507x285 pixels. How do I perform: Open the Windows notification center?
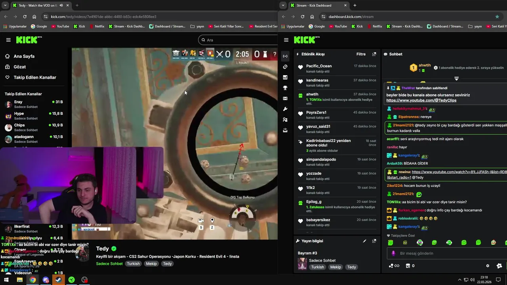(498, 280)
